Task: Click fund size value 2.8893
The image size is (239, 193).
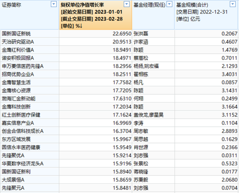Action: click(229, 131)
